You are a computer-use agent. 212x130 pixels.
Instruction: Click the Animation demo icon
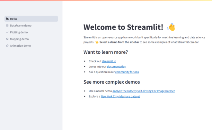point(7,46)
